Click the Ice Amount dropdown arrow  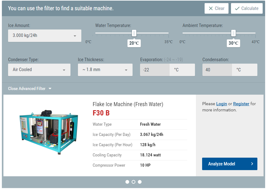75,36
